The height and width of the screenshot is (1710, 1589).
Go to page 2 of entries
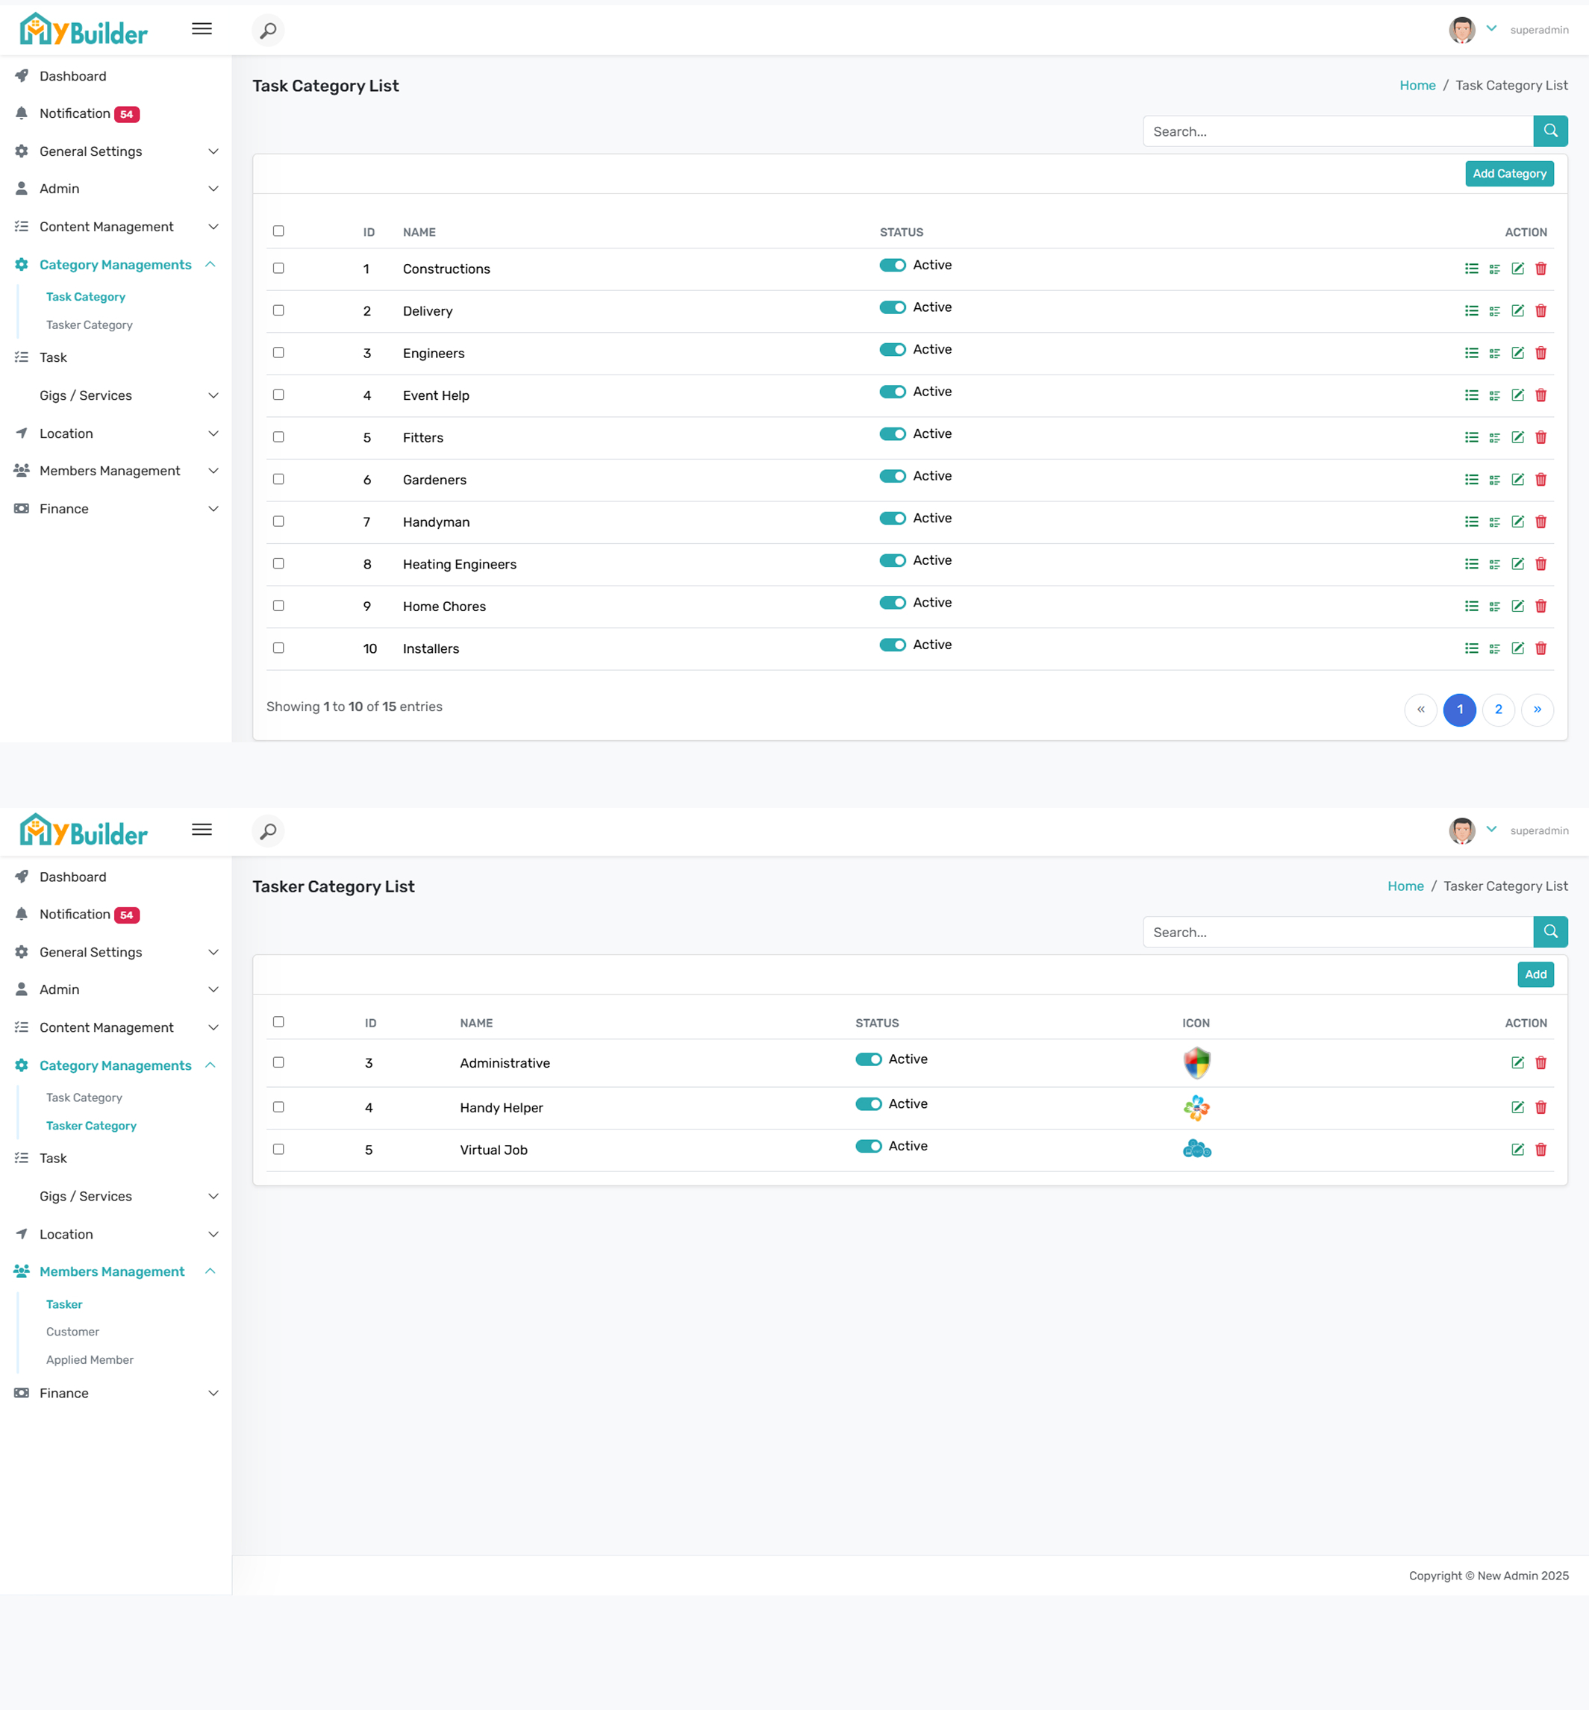click(x=1498, y=710)
